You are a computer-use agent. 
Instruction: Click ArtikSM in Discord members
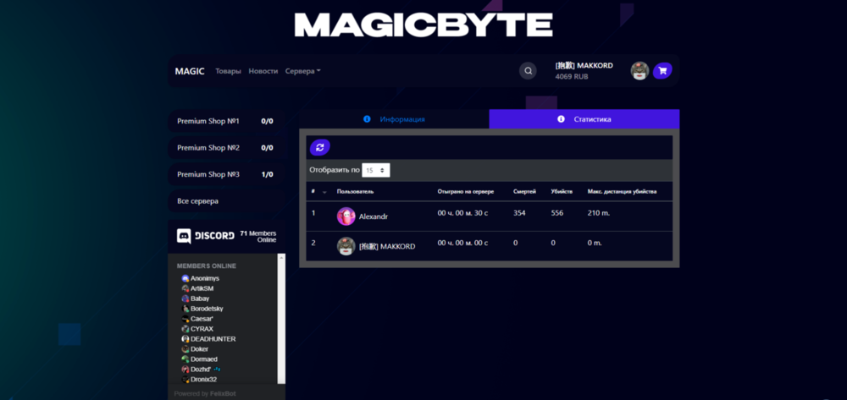tap(202, 289)
